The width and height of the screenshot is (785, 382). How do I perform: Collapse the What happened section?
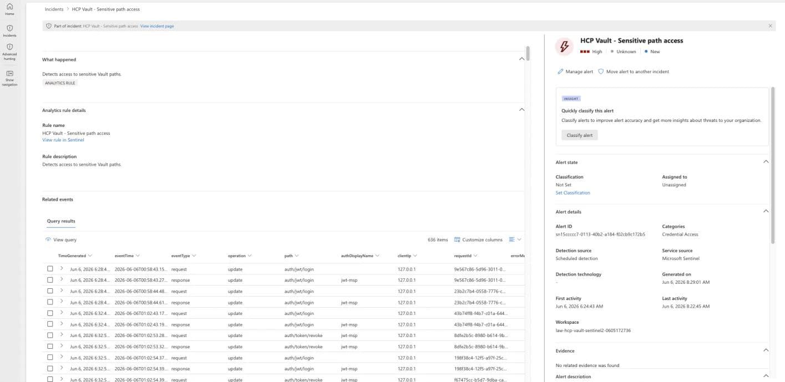pos(521,59)
